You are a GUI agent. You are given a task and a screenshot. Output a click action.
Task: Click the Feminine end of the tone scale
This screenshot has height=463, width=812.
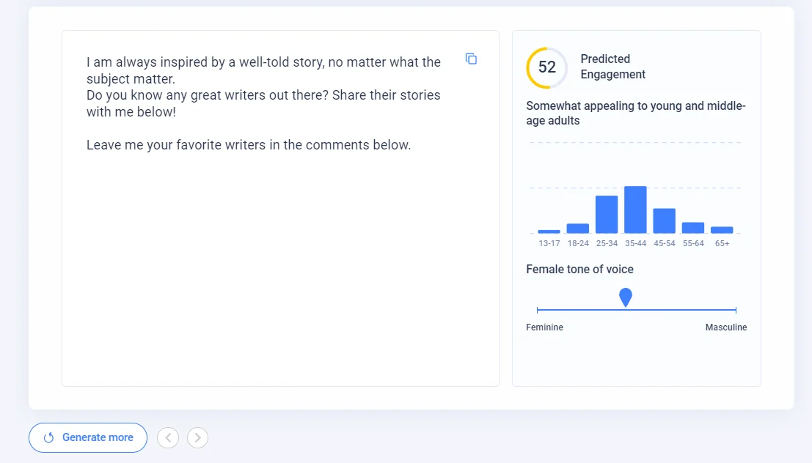pyautogui.click(x=544, y=327)
